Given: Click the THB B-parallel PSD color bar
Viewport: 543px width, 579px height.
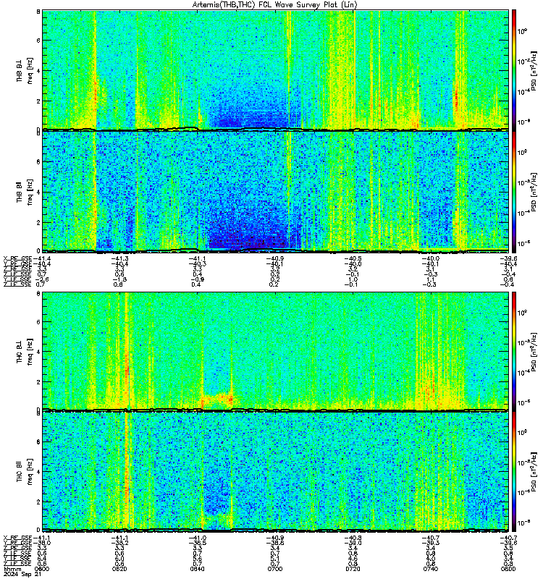Looking at the screenshot, I should 514,192.
